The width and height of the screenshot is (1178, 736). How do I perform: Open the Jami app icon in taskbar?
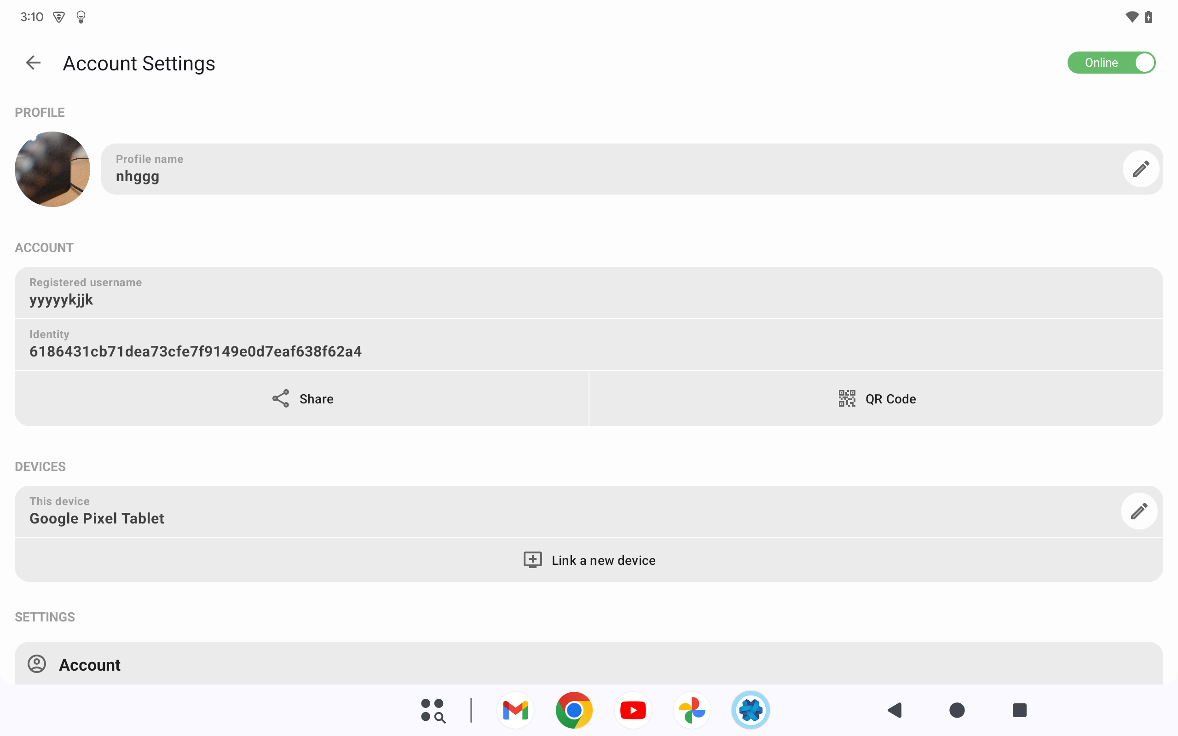tap(751, 710)
